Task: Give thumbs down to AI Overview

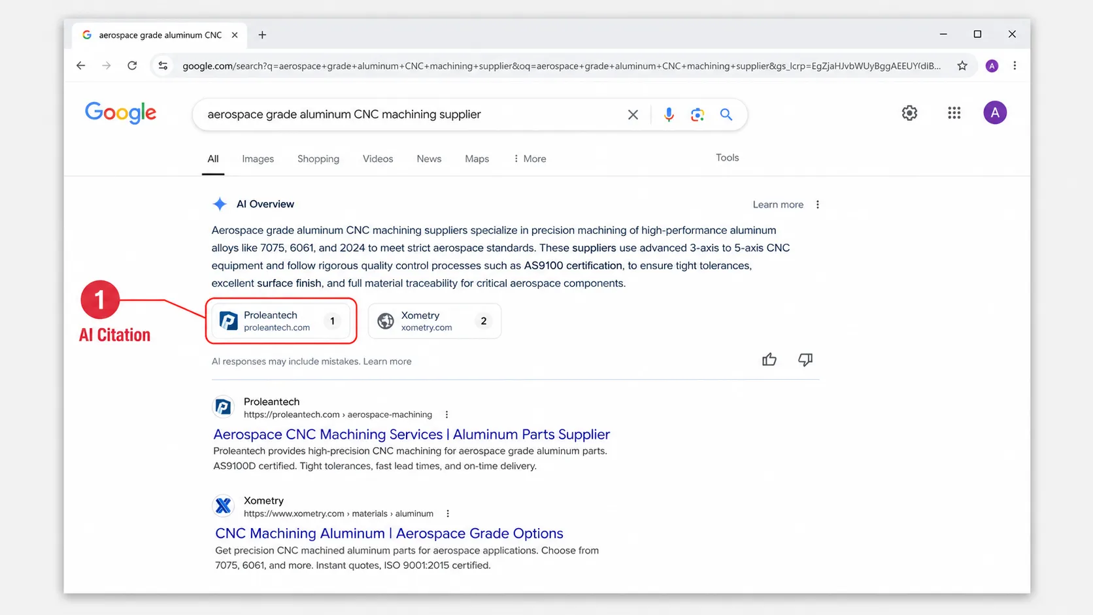Action: (805, 359)
